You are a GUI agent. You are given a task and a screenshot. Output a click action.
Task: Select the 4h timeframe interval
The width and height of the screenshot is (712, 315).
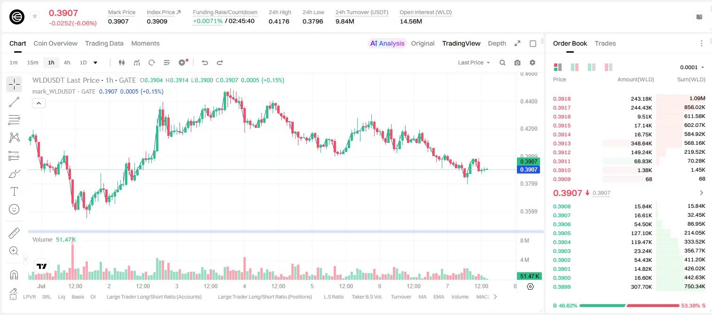[x=67, y=63]
